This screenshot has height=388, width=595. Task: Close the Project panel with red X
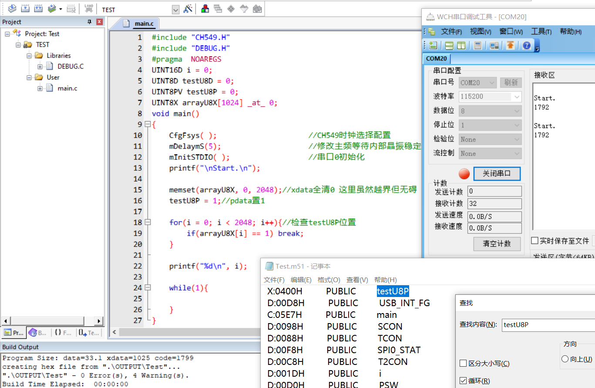tap(100, 22)
